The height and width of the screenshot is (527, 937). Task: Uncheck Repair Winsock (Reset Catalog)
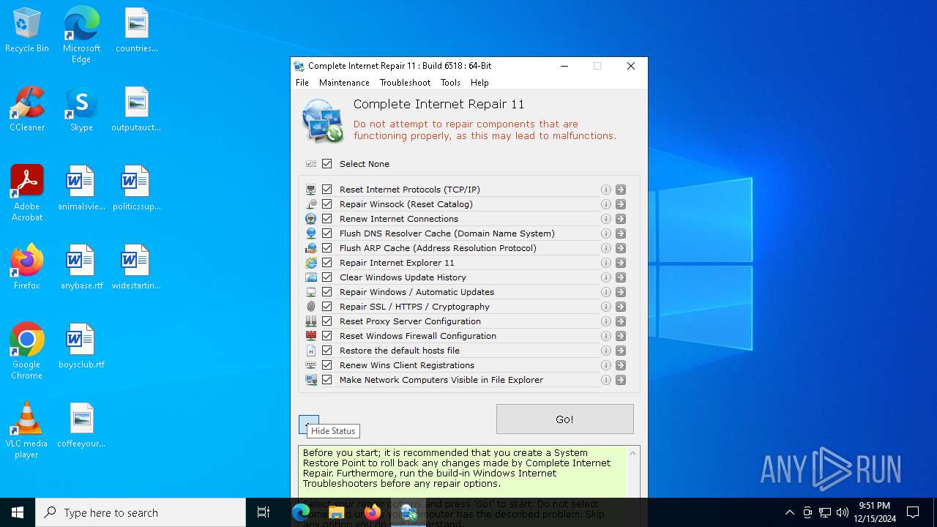(x=327, y=204)
